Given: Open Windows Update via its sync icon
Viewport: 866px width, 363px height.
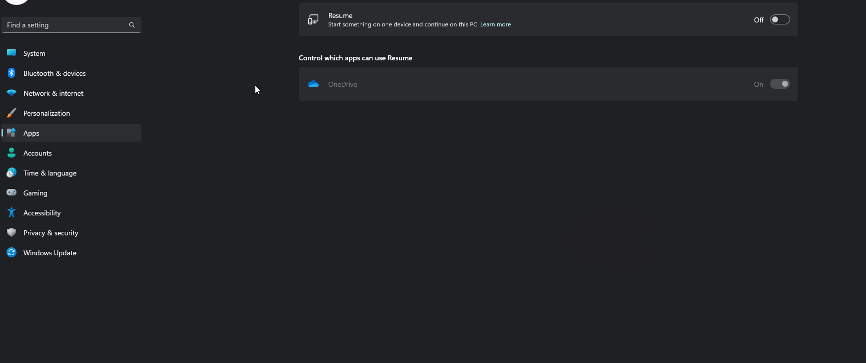Looking at the screenshot, I should [11, 252].
